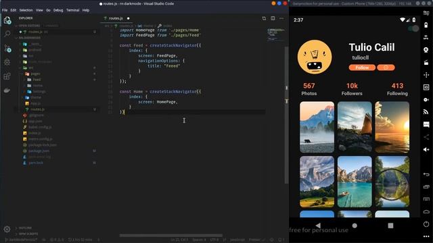
Task: Open the camera widget in emulator sidebar
Action: tap(426, 50)
